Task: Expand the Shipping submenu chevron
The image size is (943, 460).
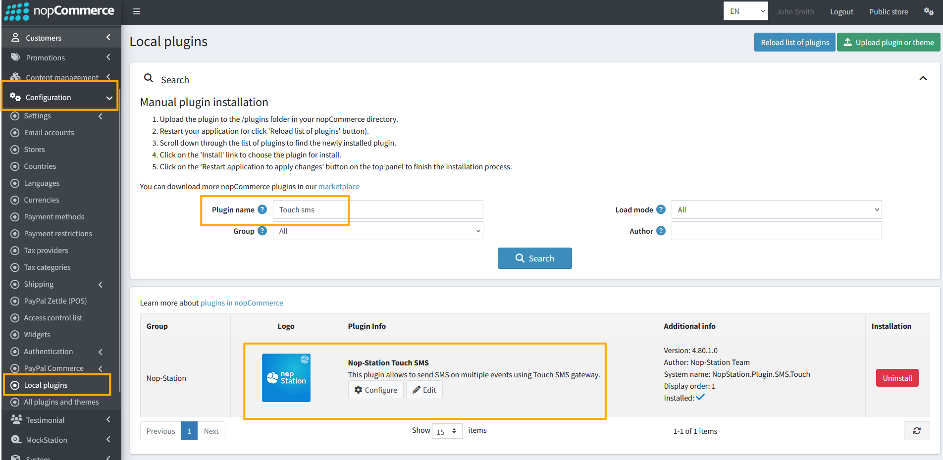Action: click(101, 284)
